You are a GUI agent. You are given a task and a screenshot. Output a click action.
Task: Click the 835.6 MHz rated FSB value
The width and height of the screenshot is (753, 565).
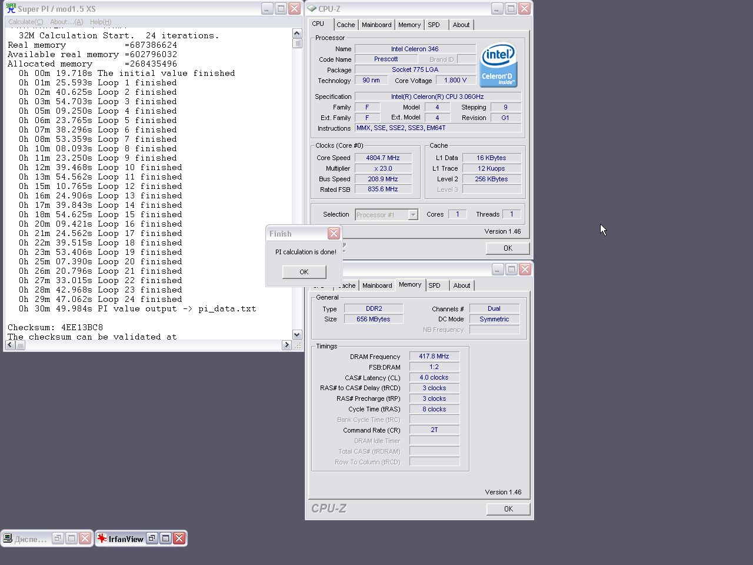[x=383, y=190]
